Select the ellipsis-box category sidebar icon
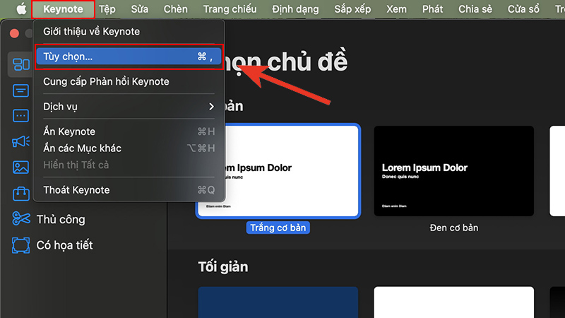The width and height of the screenshot is (565, 318). point(21,116)
